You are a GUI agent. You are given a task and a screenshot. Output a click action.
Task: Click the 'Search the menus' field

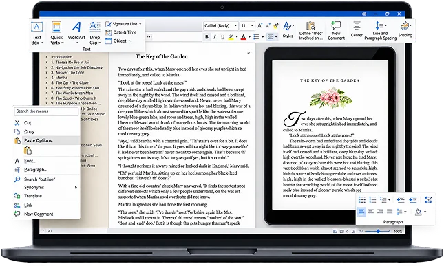[46, 111]
